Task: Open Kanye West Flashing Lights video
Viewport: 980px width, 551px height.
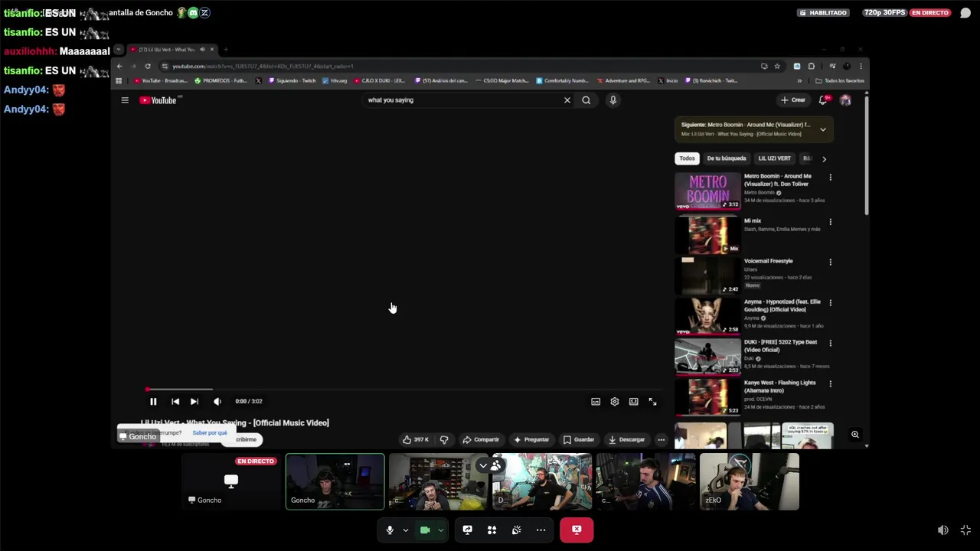Action: pos(707,397)
